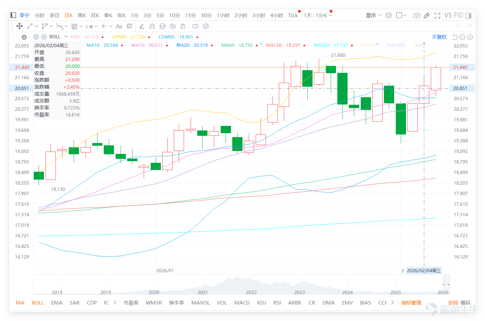
Task: Select the trash icon to delete drawings
Action: coord(183,26)
